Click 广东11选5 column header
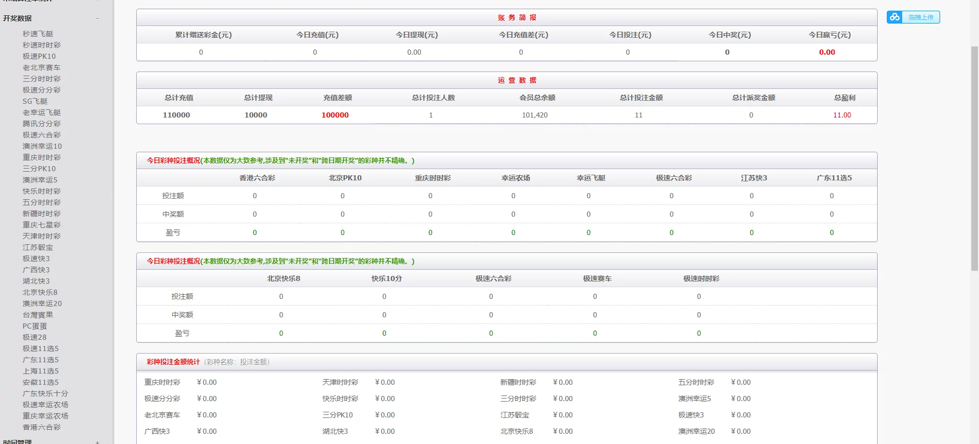This screenshot has width=979, height=444. 834,178
